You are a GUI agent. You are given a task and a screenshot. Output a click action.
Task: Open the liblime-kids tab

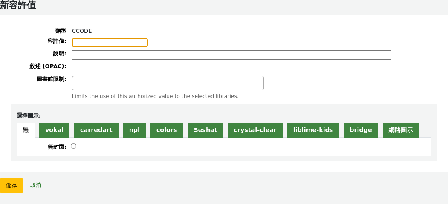pyautogui.click(x=313, y=130)
